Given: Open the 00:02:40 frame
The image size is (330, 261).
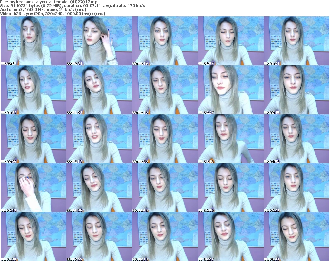Looking at the screenshot, I should coord(296,90).
